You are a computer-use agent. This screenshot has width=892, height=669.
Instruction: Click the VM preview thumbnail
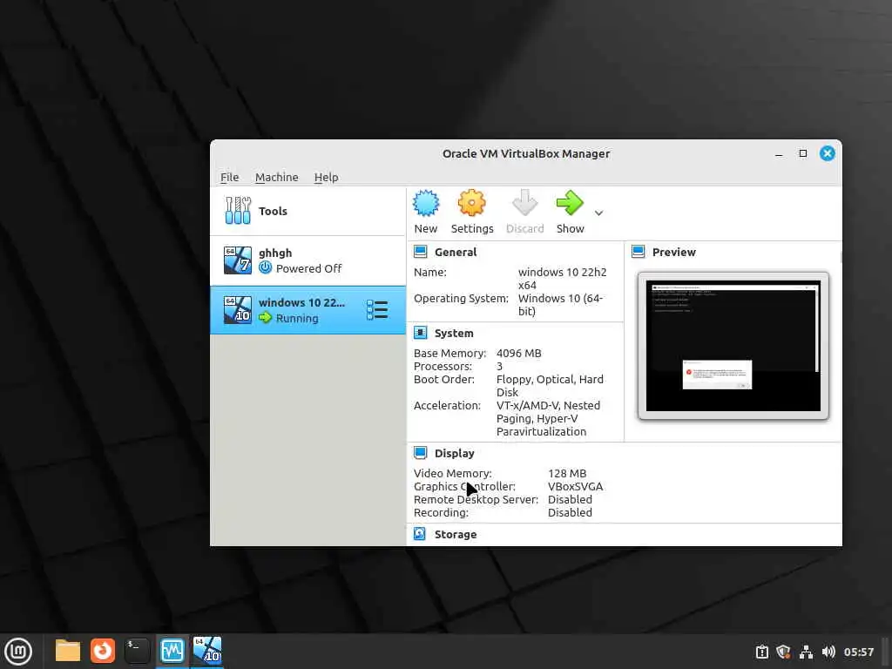point(733,346)
